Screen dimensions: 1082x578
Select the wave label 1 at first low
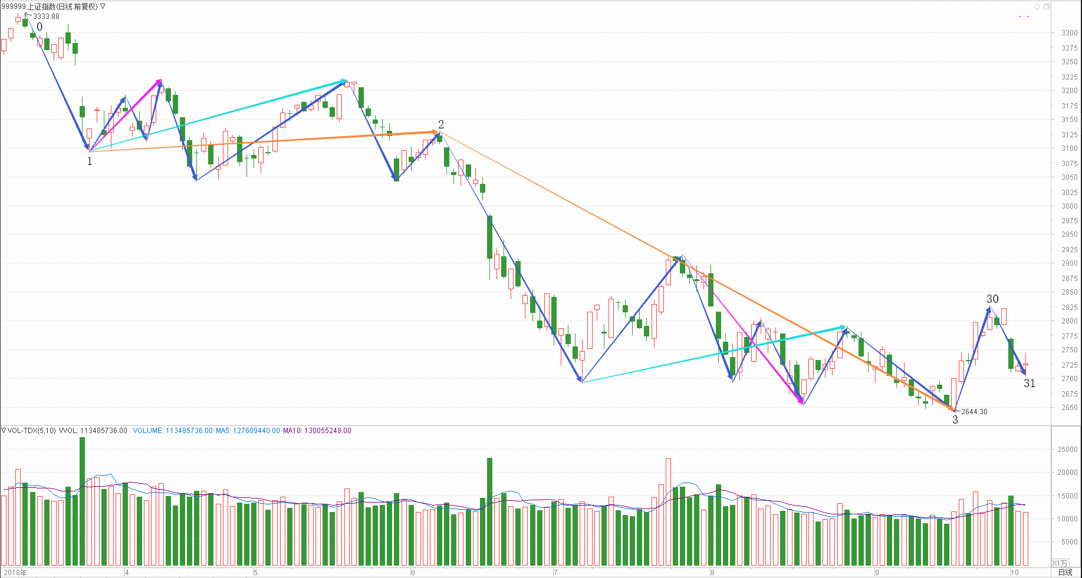90,161
